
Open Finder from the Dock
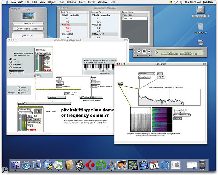pos(15,165)
